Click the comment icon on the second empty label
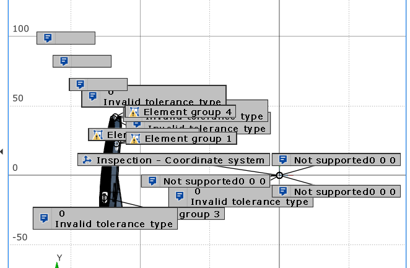Viewport: 410px width, 268px height. (x=63, y=61)
